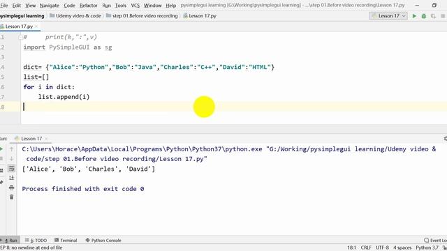Viewport: 447px width, 251px height.
Task: Pin the Run tab with the pin icon
Action: pos(1,182)
